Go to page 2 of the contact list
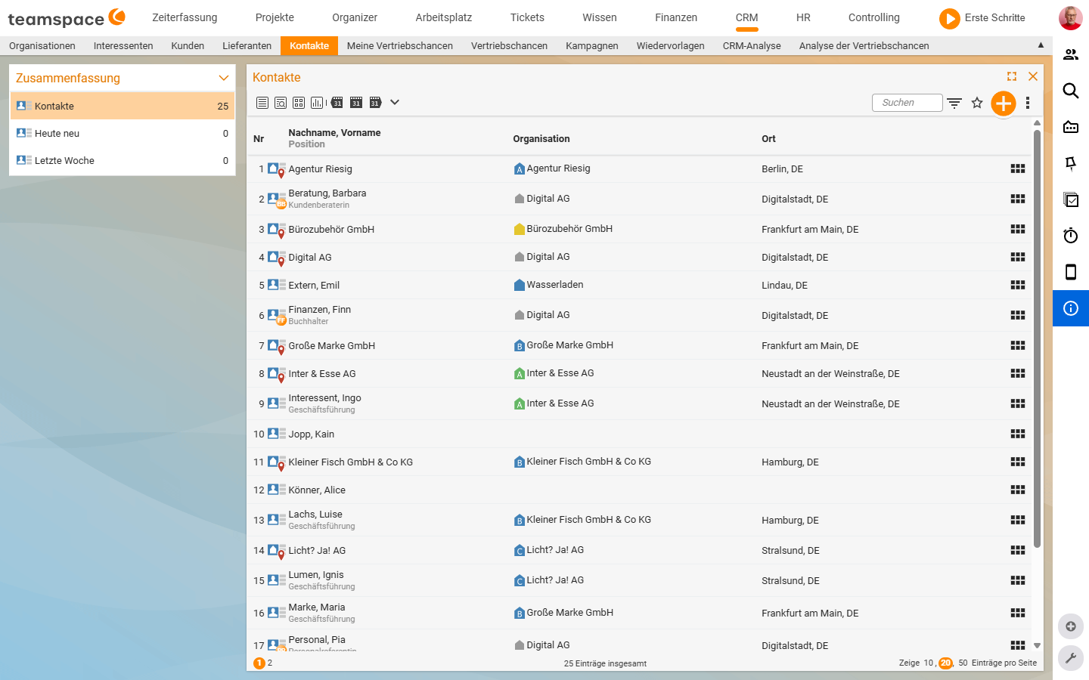1089x680 pixels. point(270,663)
